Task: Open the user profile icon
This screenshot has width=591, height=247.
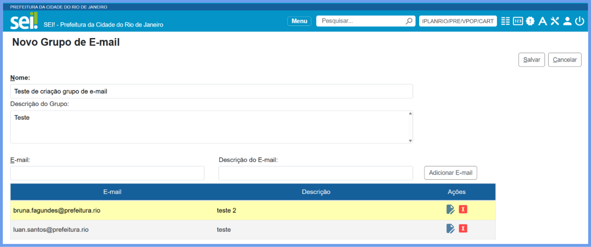Action: coord(567,21)
